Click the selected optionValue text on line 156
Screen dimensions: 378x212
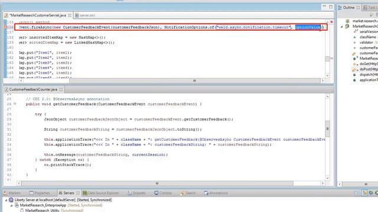coord(308,27)
